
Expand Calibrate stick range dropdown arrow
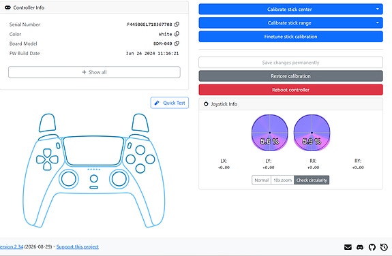[x=377, y=22]
